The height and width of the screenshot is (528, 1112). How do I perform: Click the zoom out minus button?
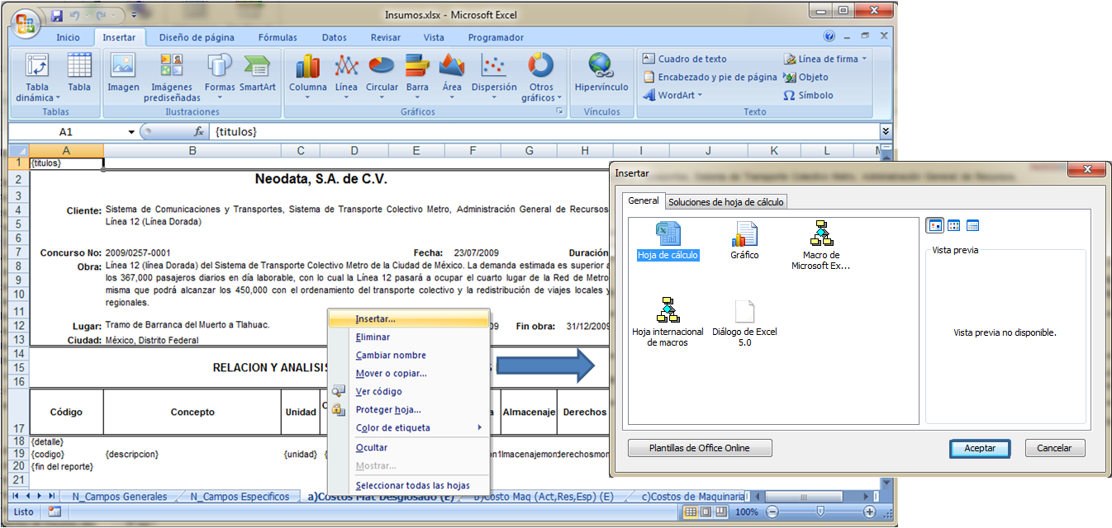click(772, 511)
